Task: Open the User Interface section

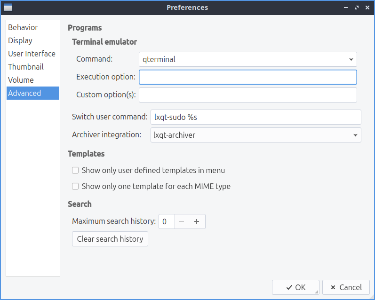Action: [x=32, y=54]
